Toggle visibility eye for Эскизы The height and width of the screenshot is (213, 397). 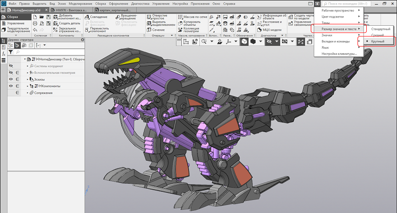click(x=11, y=79)
